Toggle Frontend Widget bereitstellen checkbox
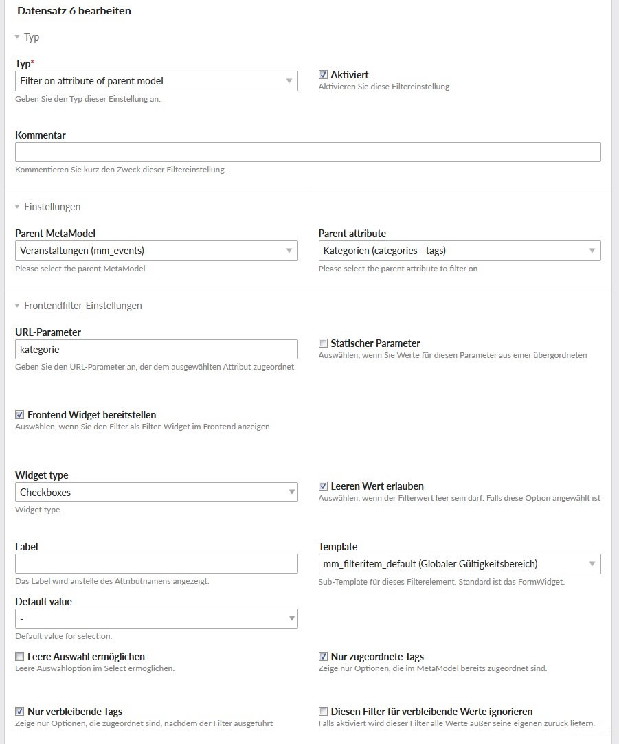Screen dimensions: 619x744 tap(19, 415)
